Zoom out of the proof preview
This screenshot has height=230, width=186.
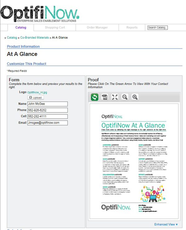tap(125, 97)
